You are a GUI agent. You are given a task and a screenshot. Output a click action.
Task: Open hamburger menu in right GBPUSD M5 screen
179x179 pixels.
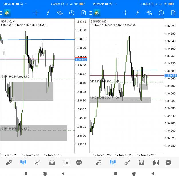91,13
